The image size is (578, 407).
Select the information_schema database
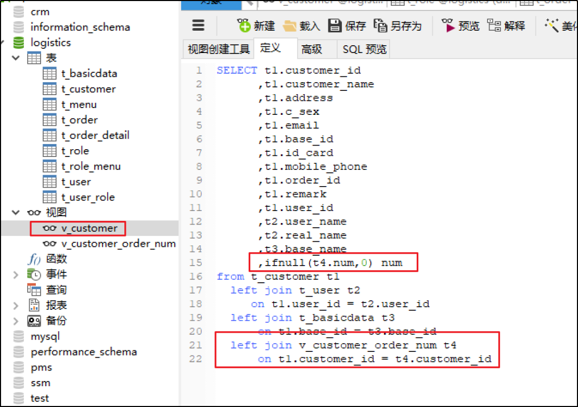(x=80, y=27)
